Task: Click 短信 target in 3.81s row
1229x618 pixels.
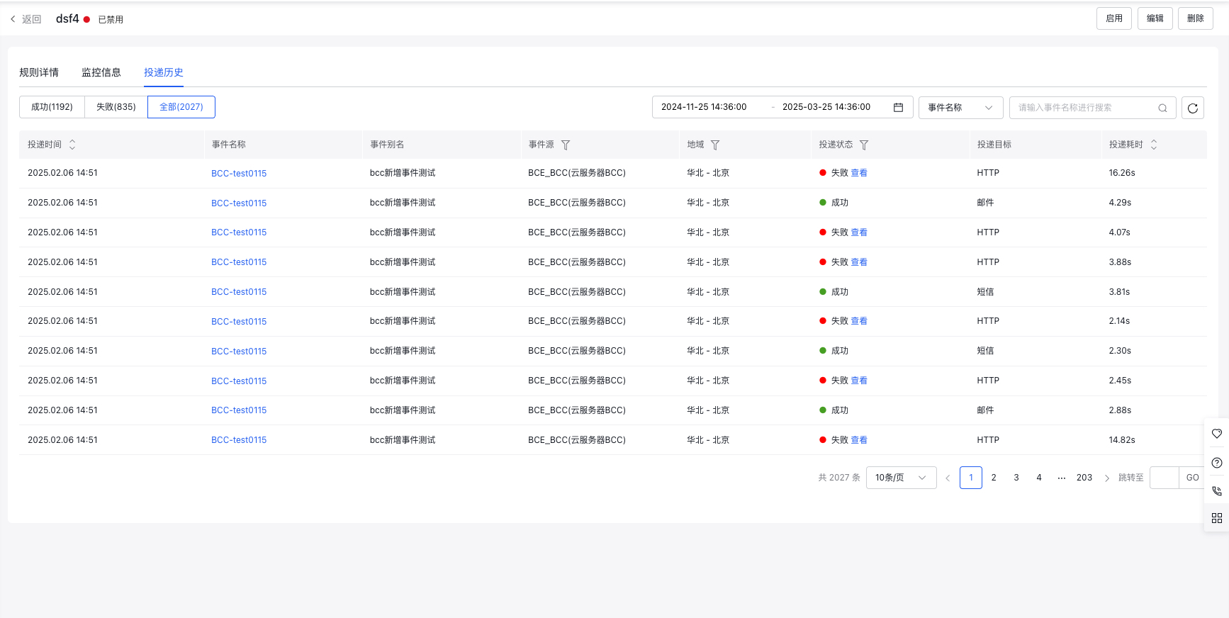Action: pyautogui.click(x=985, y=292)
